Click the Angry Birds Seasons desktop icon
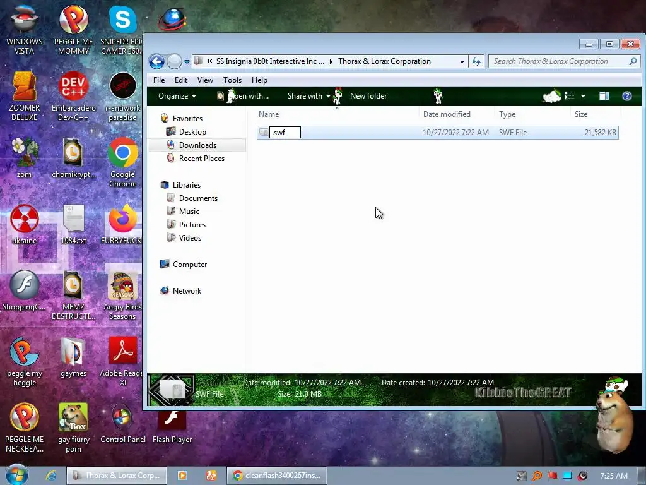The image size is (646, 485). click(123, 295)
